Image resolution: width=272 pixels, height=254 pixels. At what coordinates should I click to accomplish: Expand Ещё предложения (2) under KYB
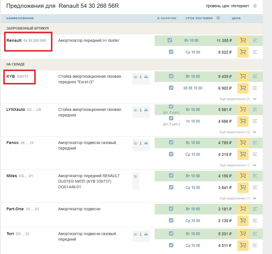pos(238,99)
